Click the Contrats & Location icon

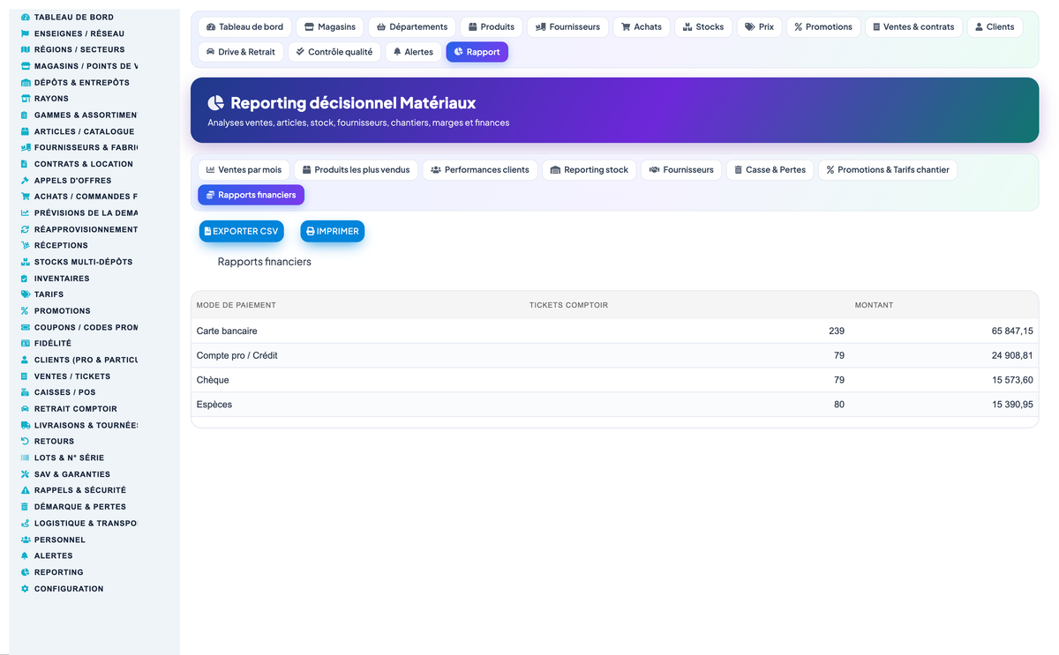coord(25,164)
